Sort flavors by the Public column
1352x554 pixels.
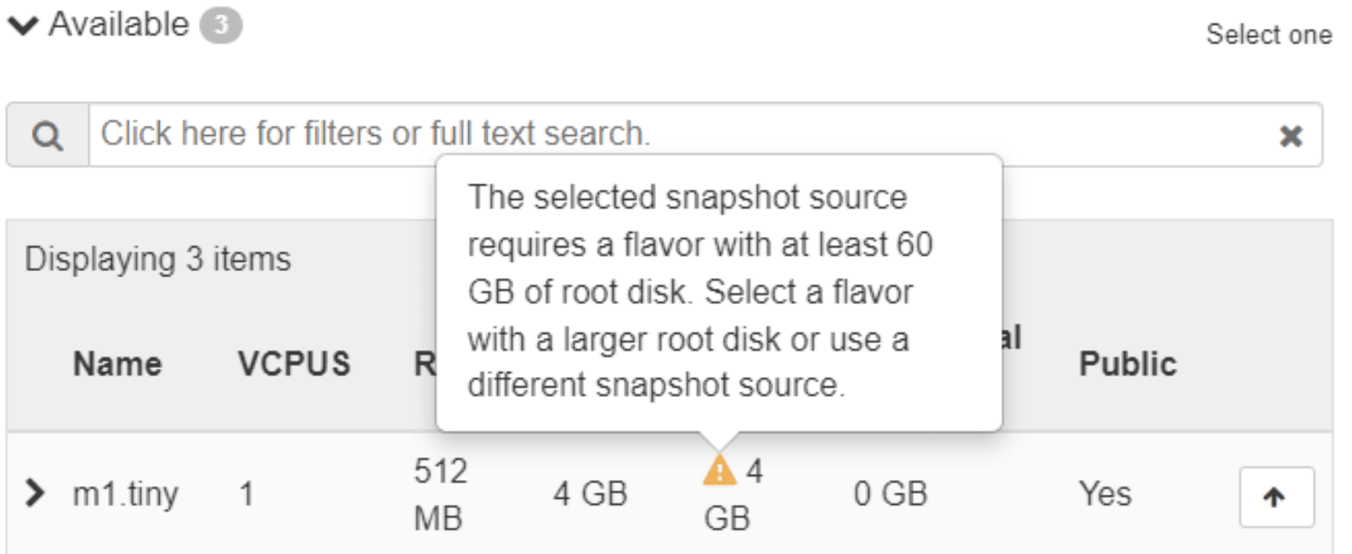coord(1127,365)
